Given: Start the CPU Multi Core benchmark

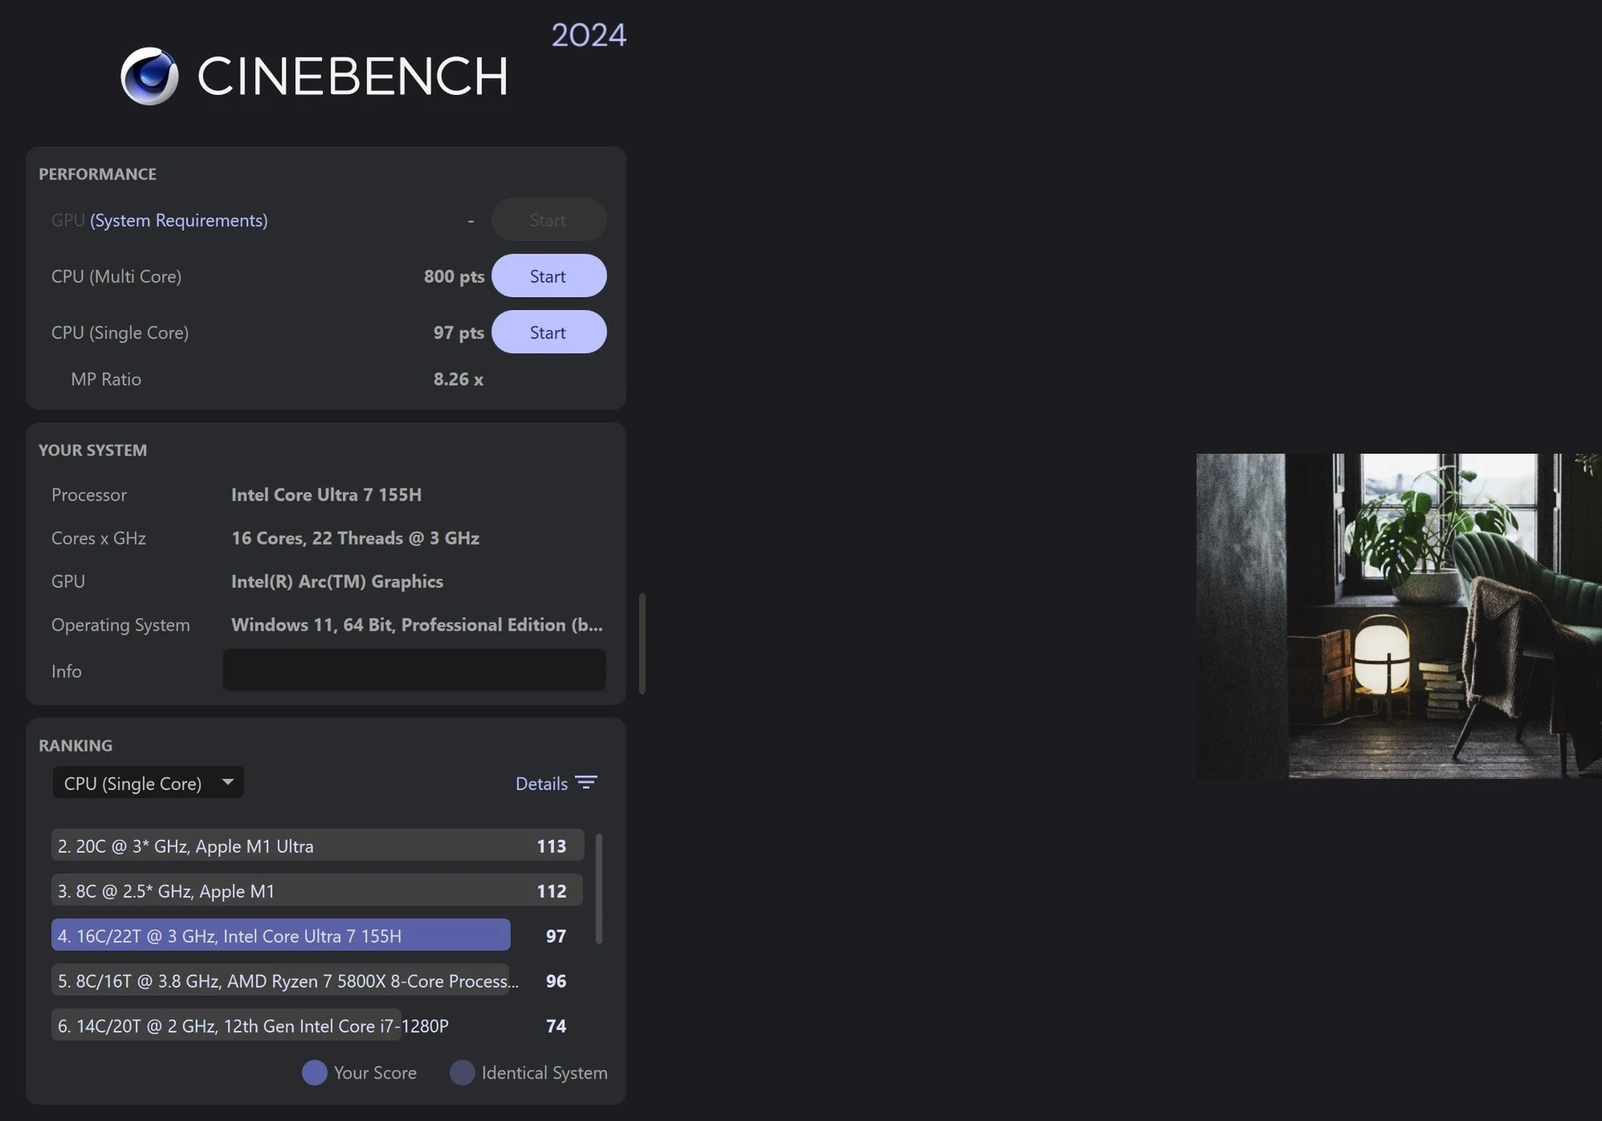Looking at the screenshot, I should pyautogui.click(x=548, y=276).
